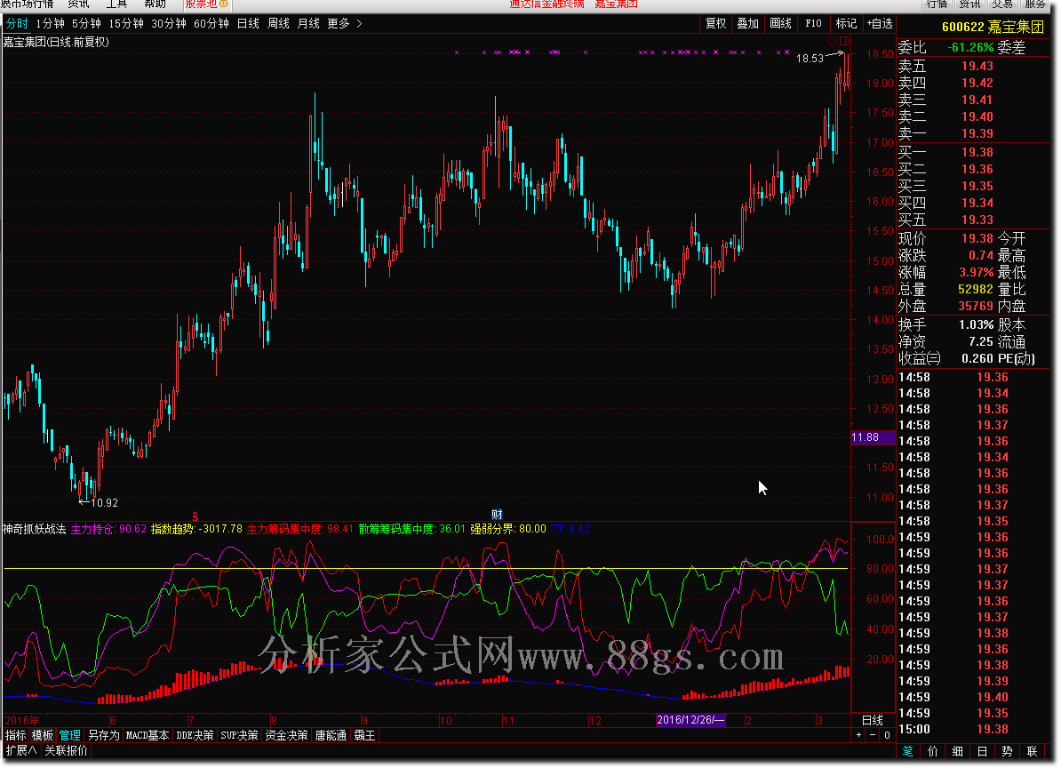This screenshot has height=768, width=1061.
Task: Select the SUP决策 indicator tab
Action: click(x=240, y=735)
